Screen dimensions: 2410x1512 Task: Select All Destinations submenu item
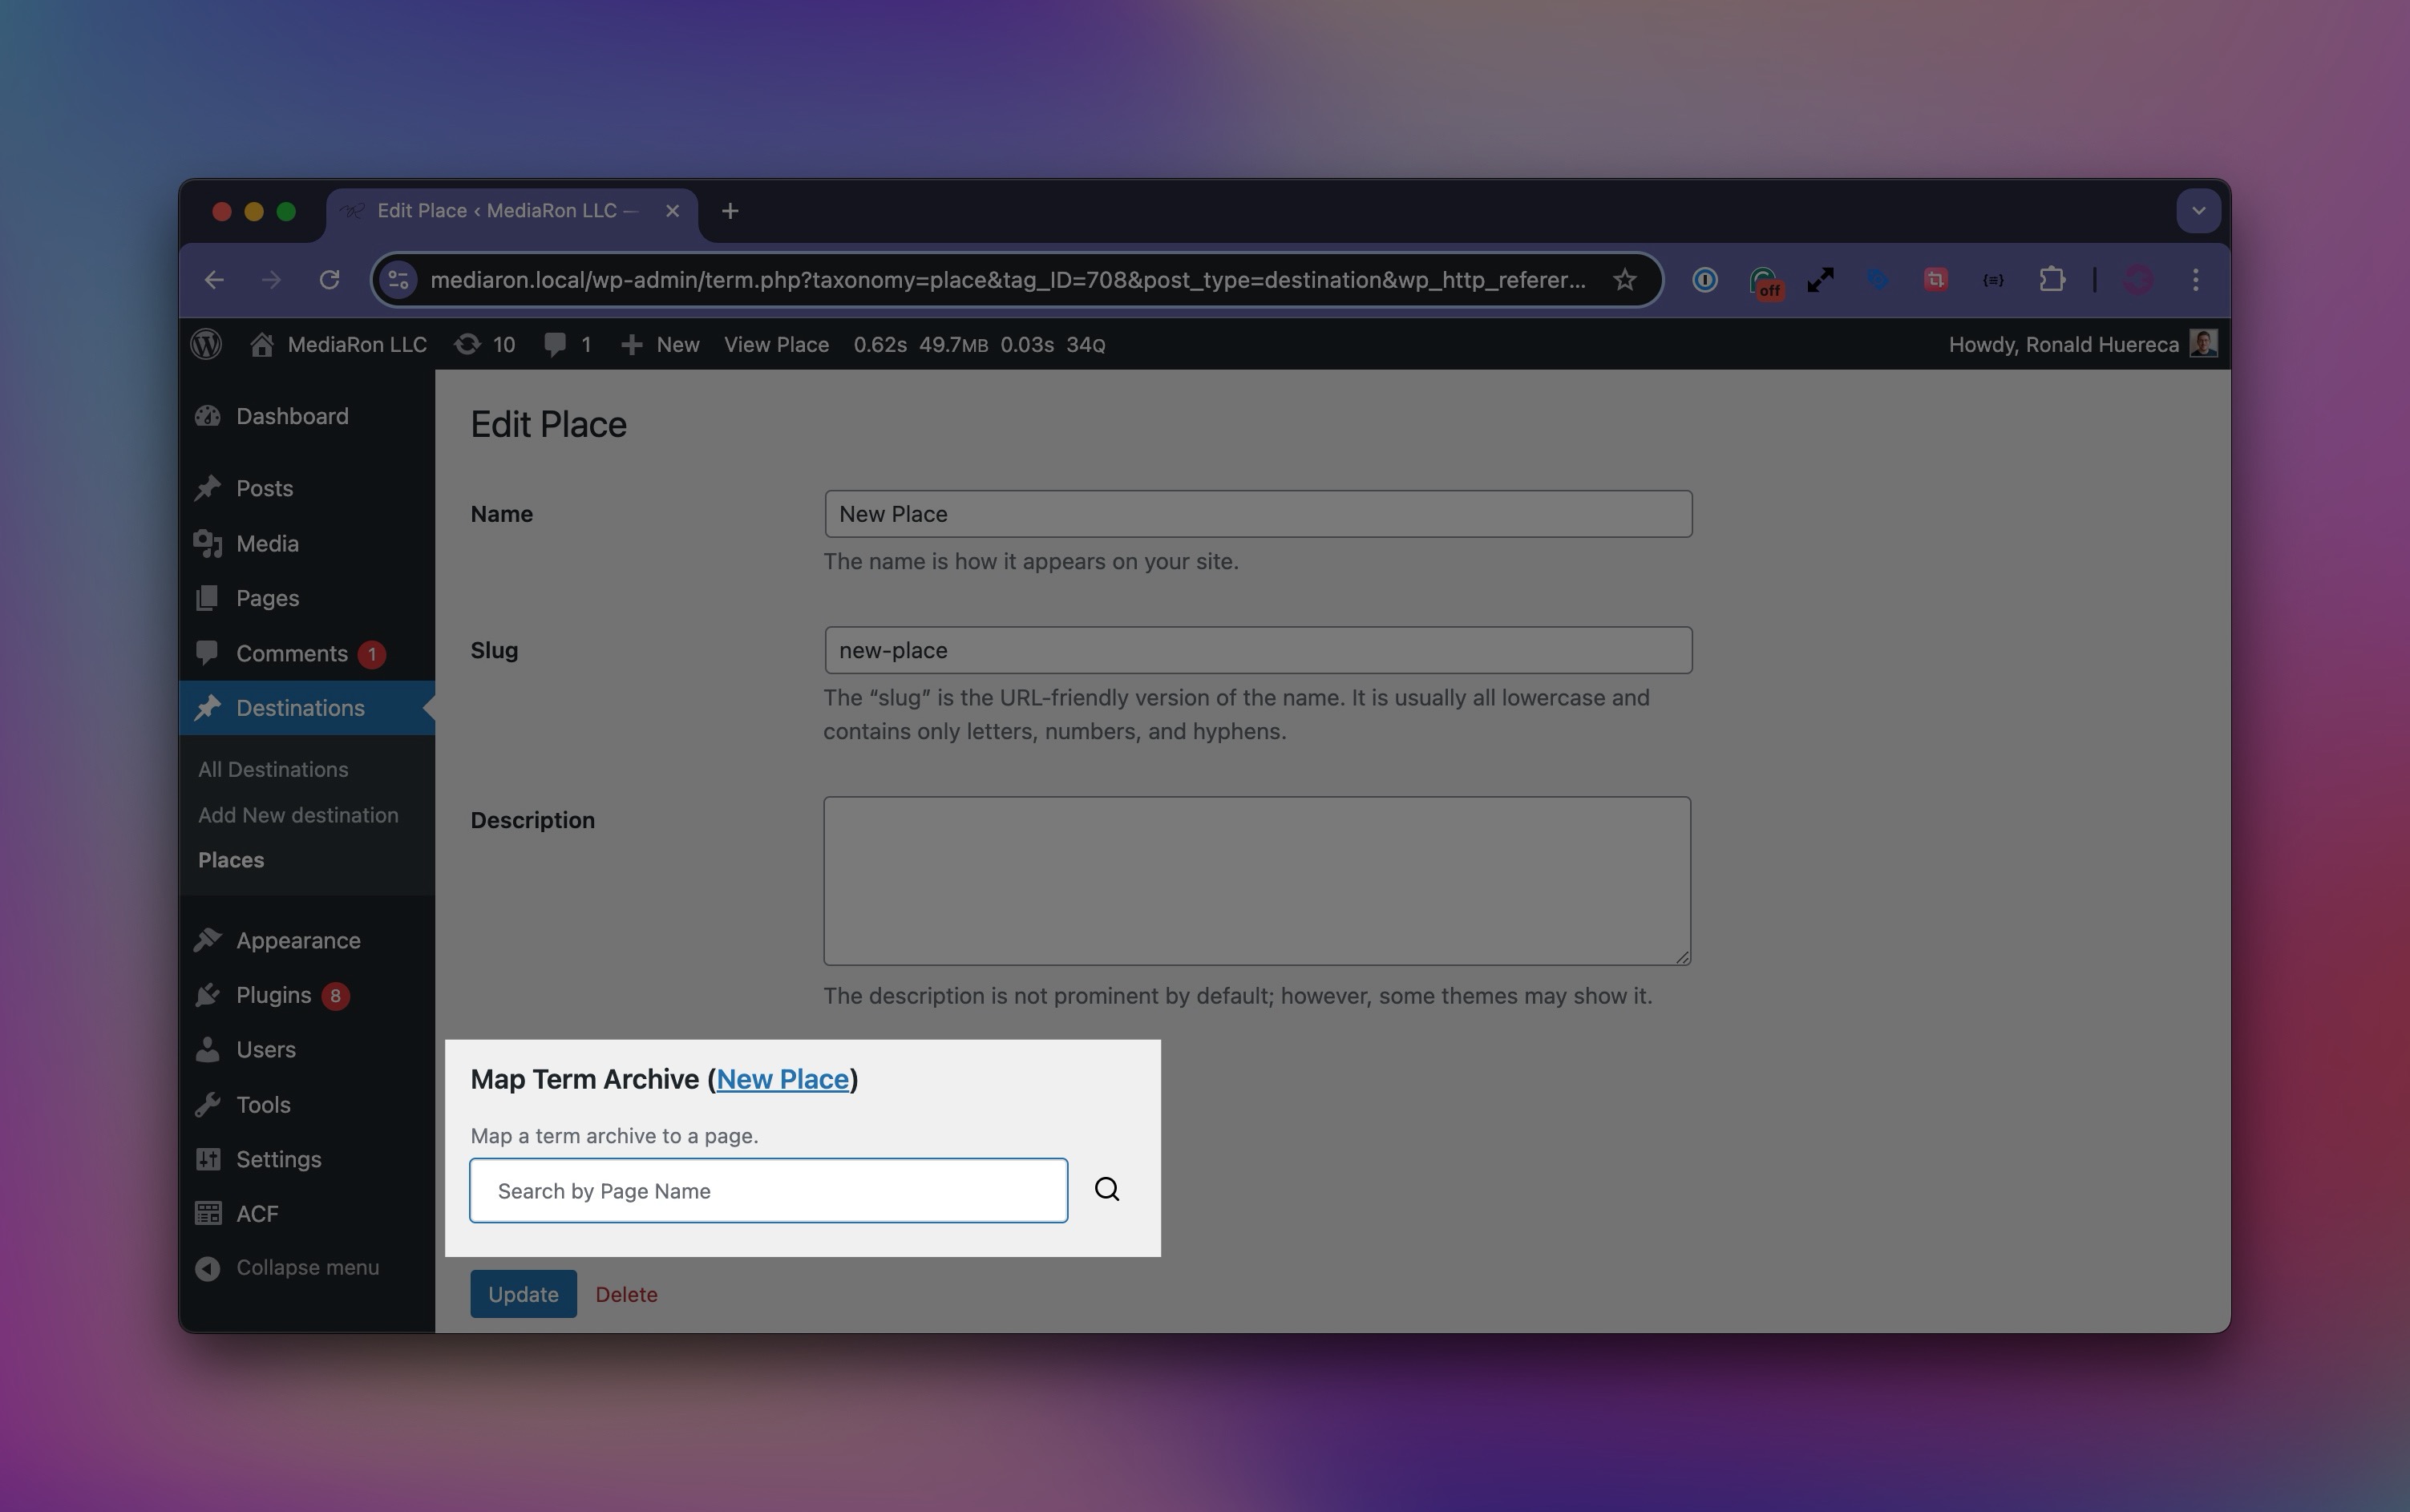[273, 769]
